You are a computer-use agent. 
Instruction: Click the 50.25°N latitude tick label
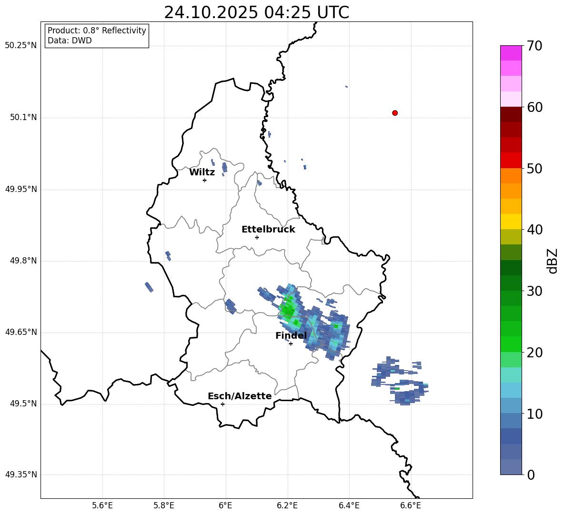(x=21, y=46)
